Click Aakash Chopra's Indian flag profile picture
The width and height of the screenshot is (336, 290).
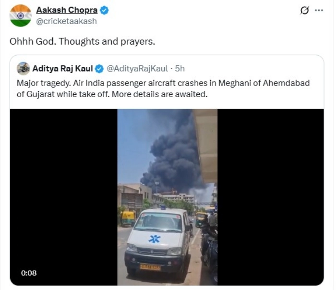point(20,15)
